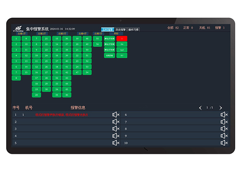Select the 出雏1厅 group header
Screen dimensions: 241x171
[22, 33]
